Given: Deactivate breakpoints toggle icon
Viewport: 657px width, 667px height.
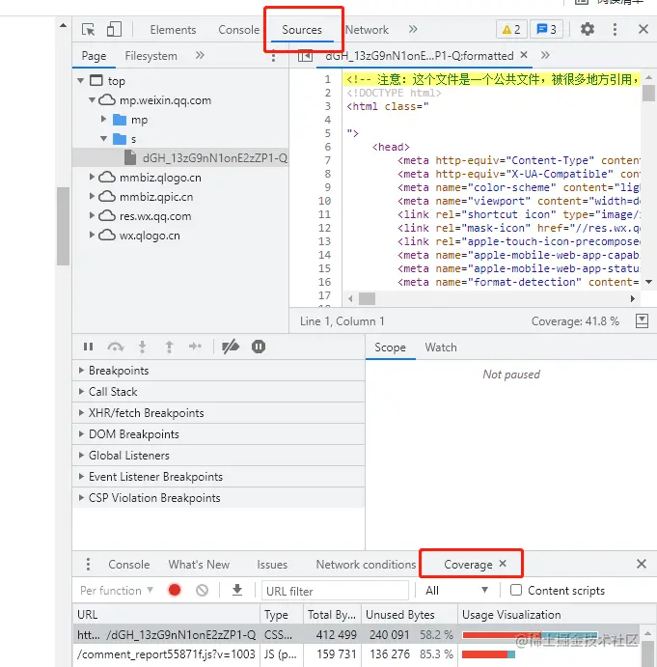Looking at the screenshot, I should [x=231, y=347].
